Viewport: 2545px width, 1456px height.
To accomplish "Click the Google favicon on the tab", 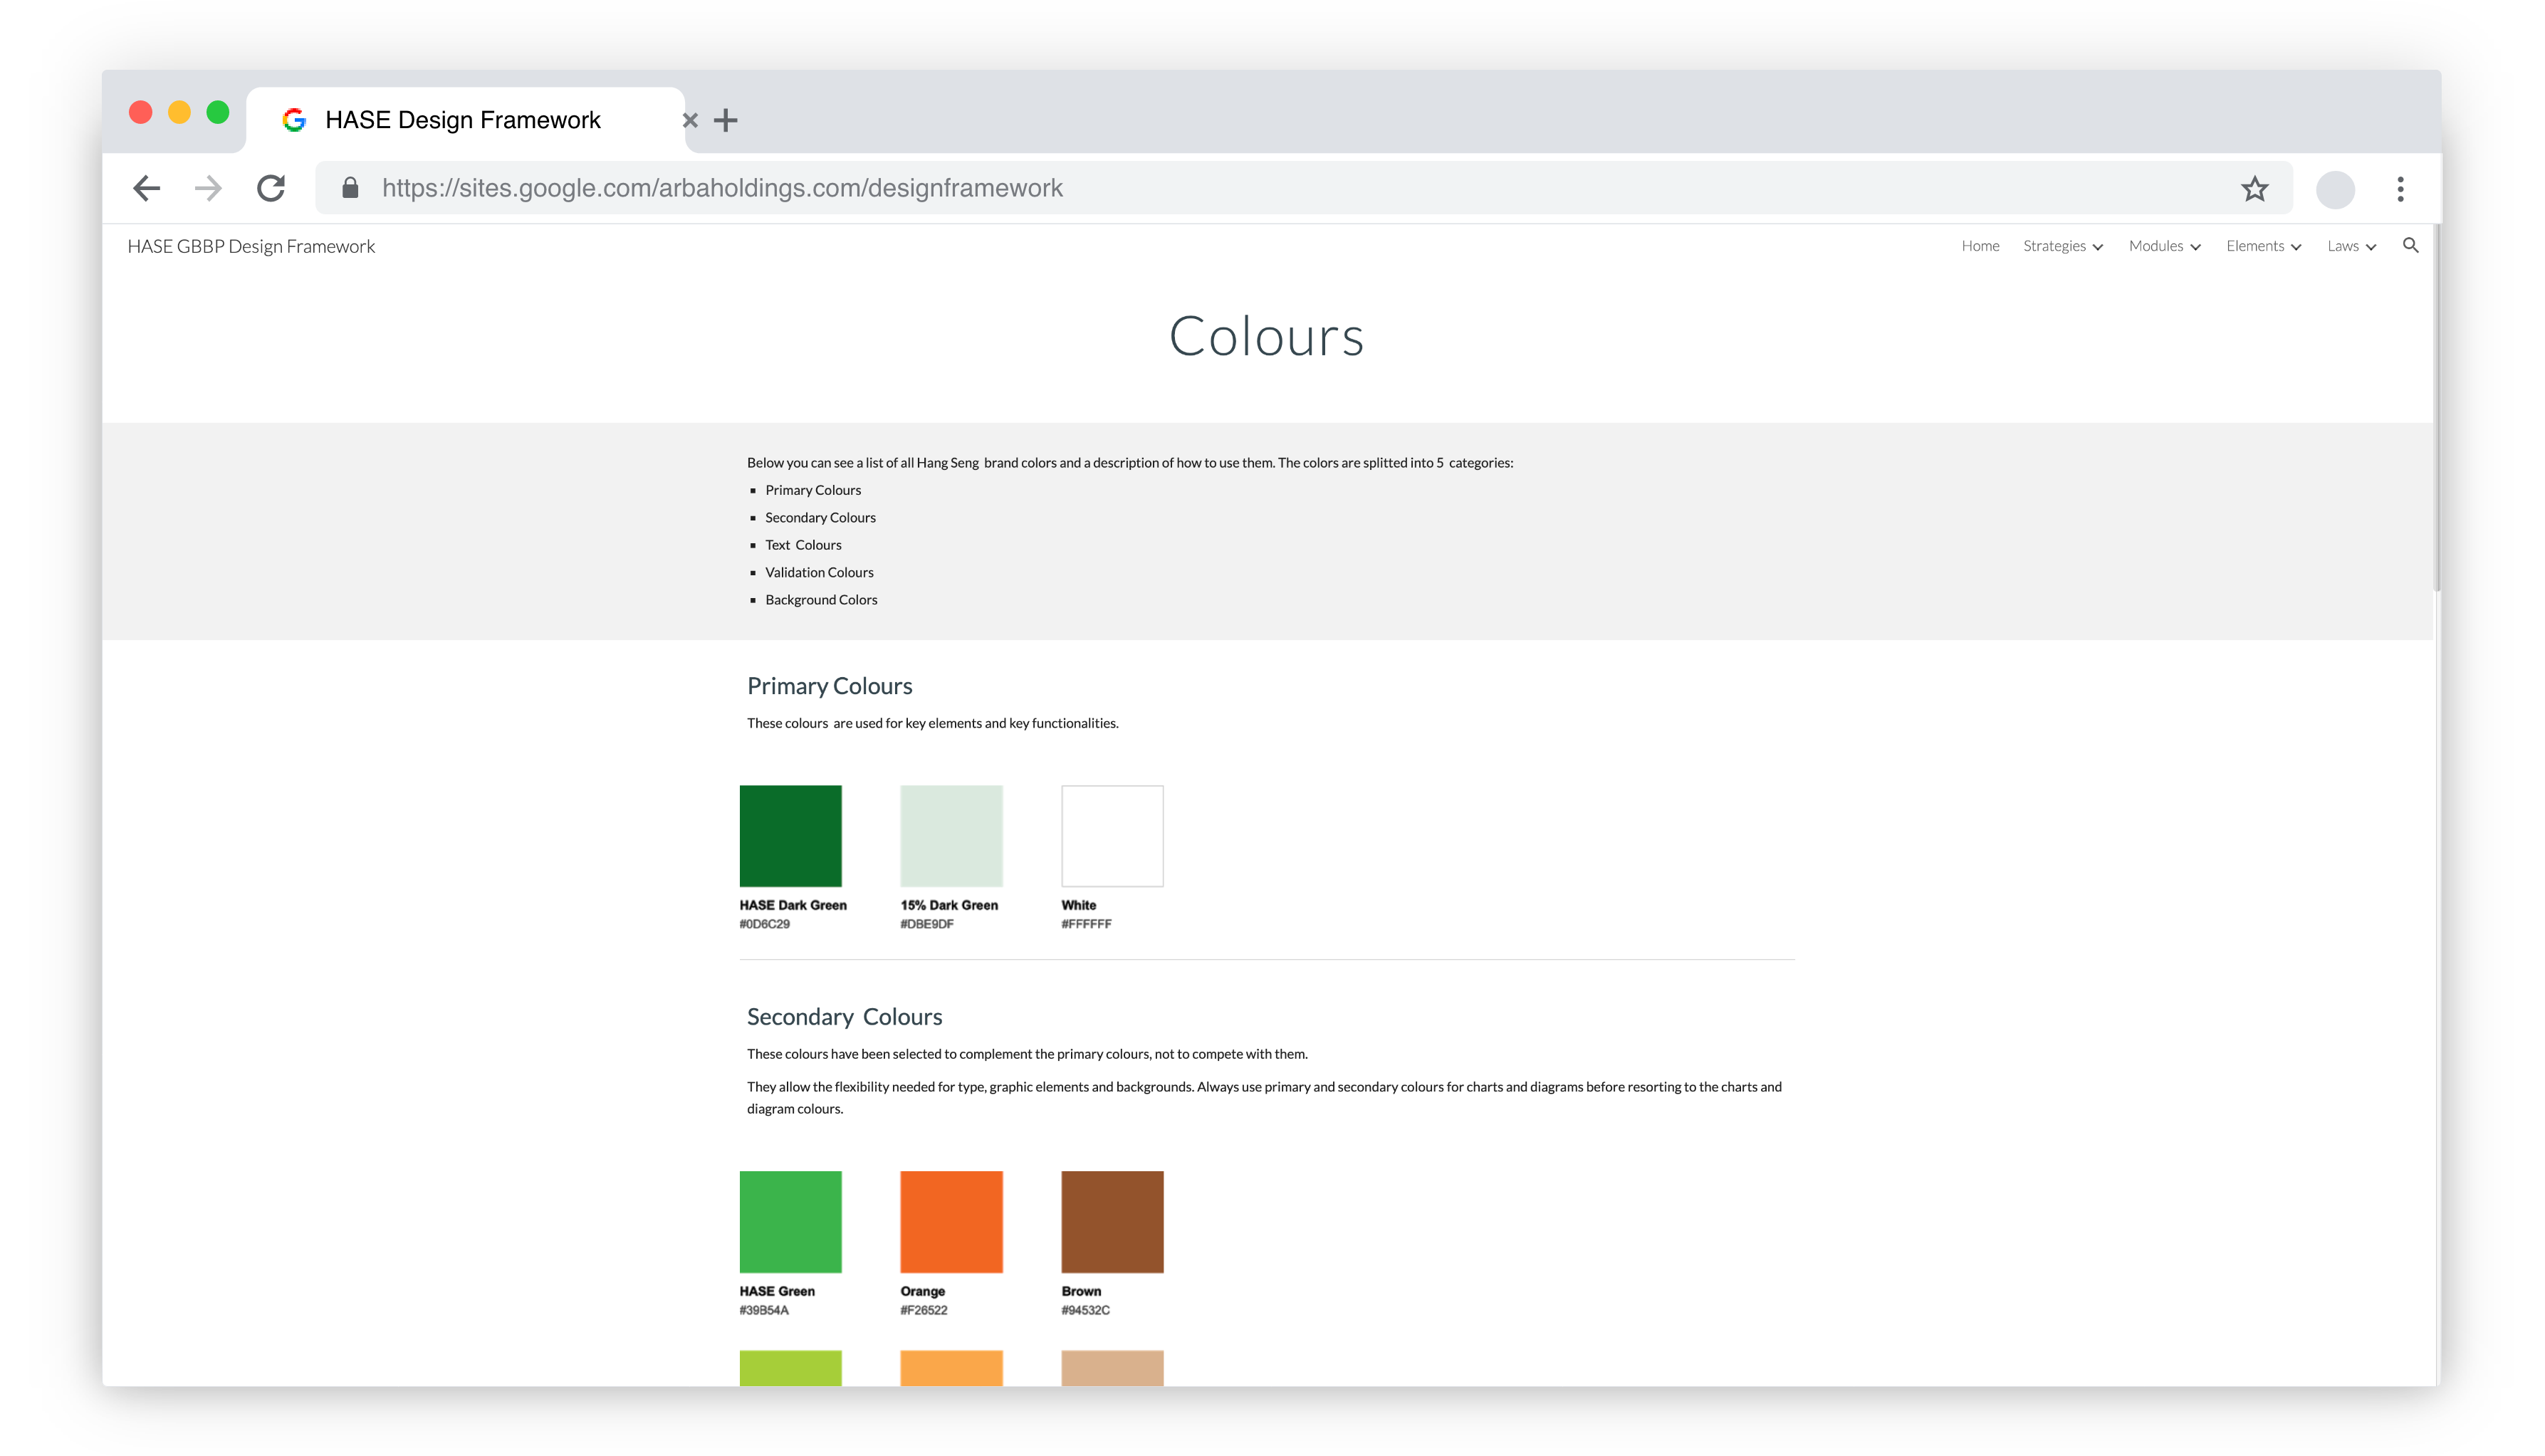I will click(294, 120).
